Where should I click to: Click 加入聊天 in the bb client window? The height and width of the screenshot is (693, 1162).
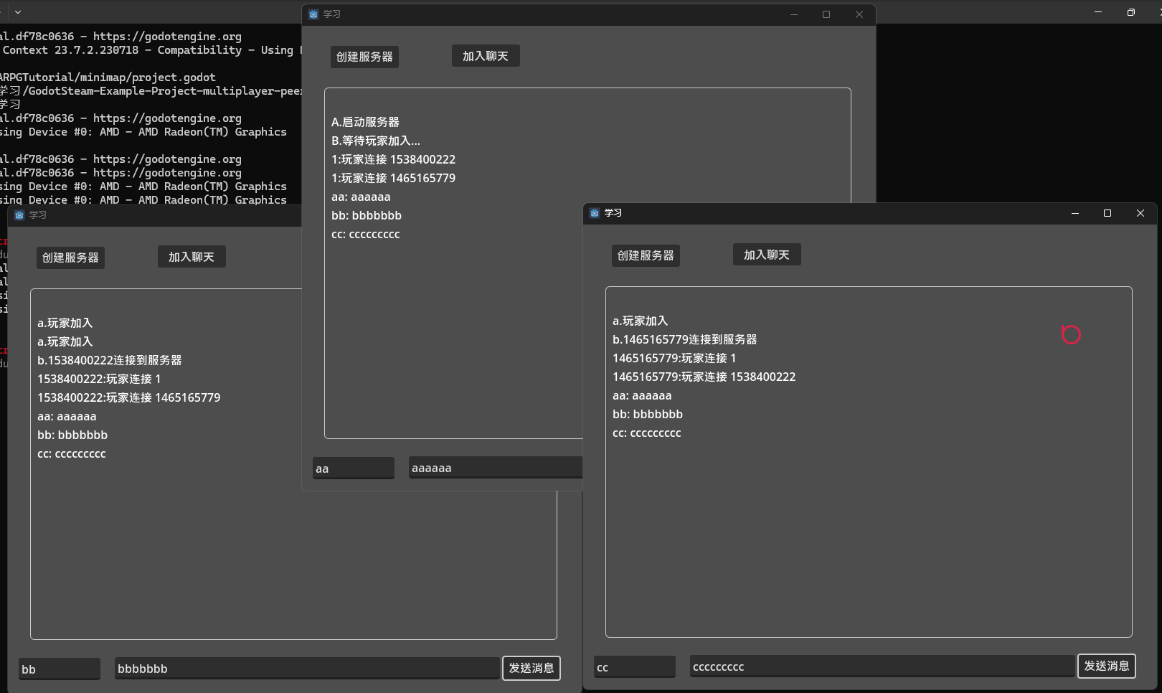pos(192,257)
